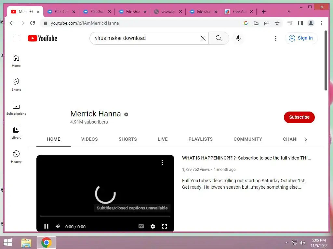Show more channel tabs with the right chevron

pyautogui.click(x=306, y=139)
